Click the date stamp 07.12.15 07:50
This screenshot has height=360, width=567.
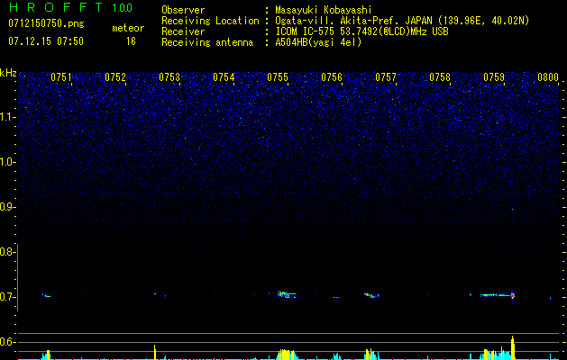pyautogui.click(x=46, y=41)
